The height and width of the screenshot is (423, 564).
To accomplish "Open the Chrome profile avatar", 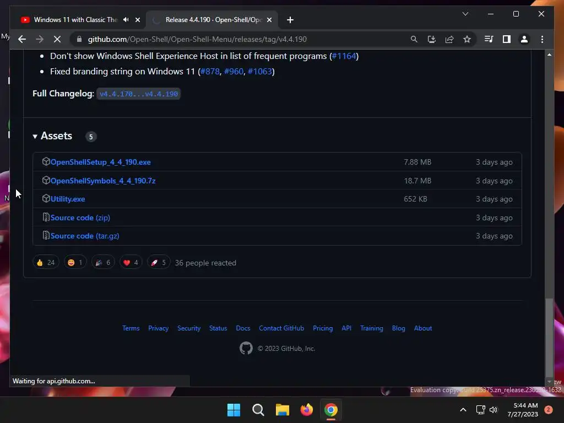I will [524, 39].
